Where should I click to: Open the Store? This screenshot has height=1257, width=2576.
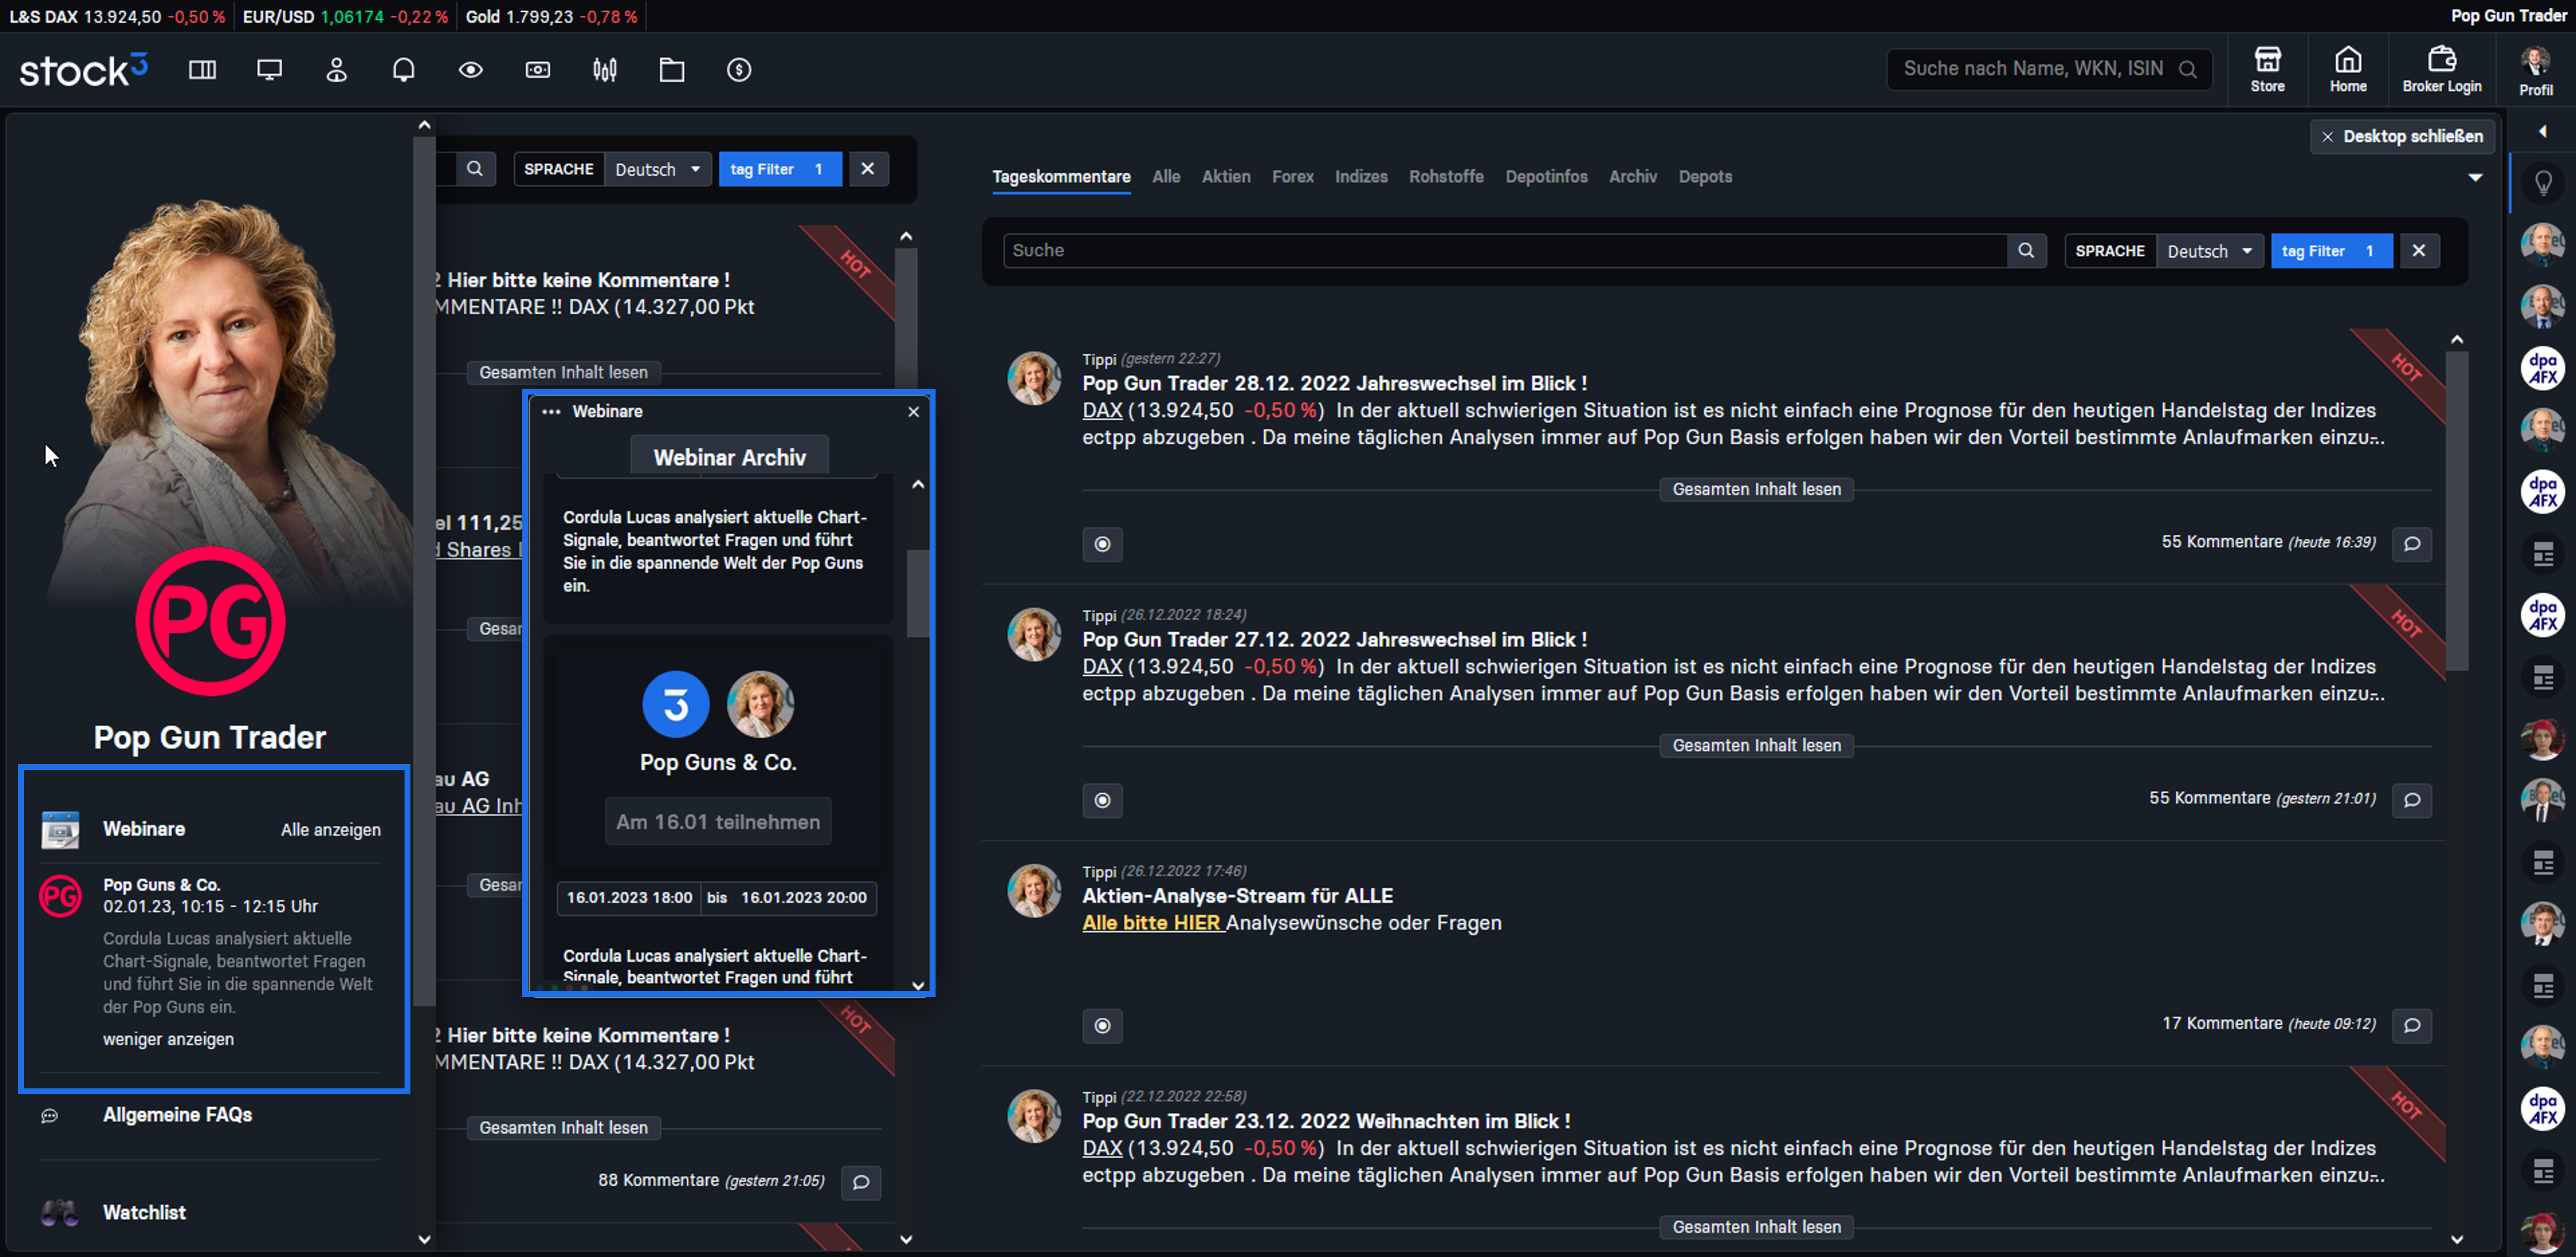pyautogui.click(x=2267, y=70)
